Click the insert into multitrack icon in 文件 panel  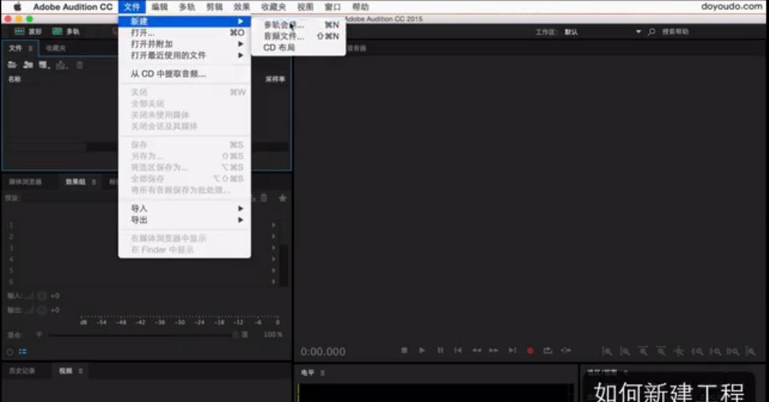61,64
